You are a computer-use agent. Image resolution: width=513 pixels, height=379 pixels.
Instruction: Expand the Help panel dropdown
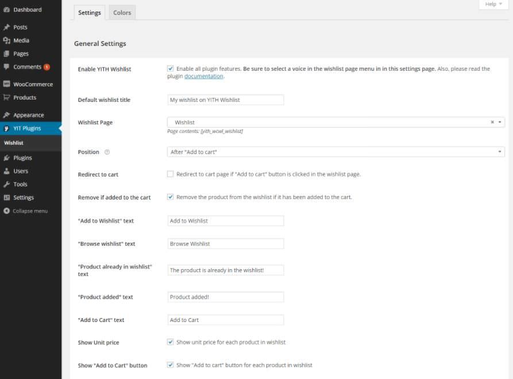pyautogui.click(x=493, y=4)
